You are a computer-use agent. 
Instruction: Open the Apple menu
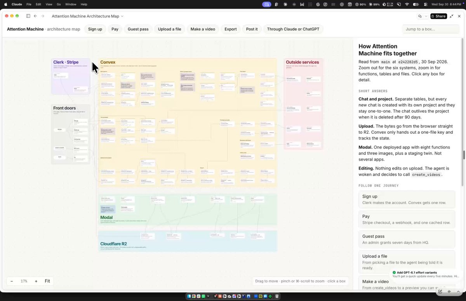click(5, 4)
